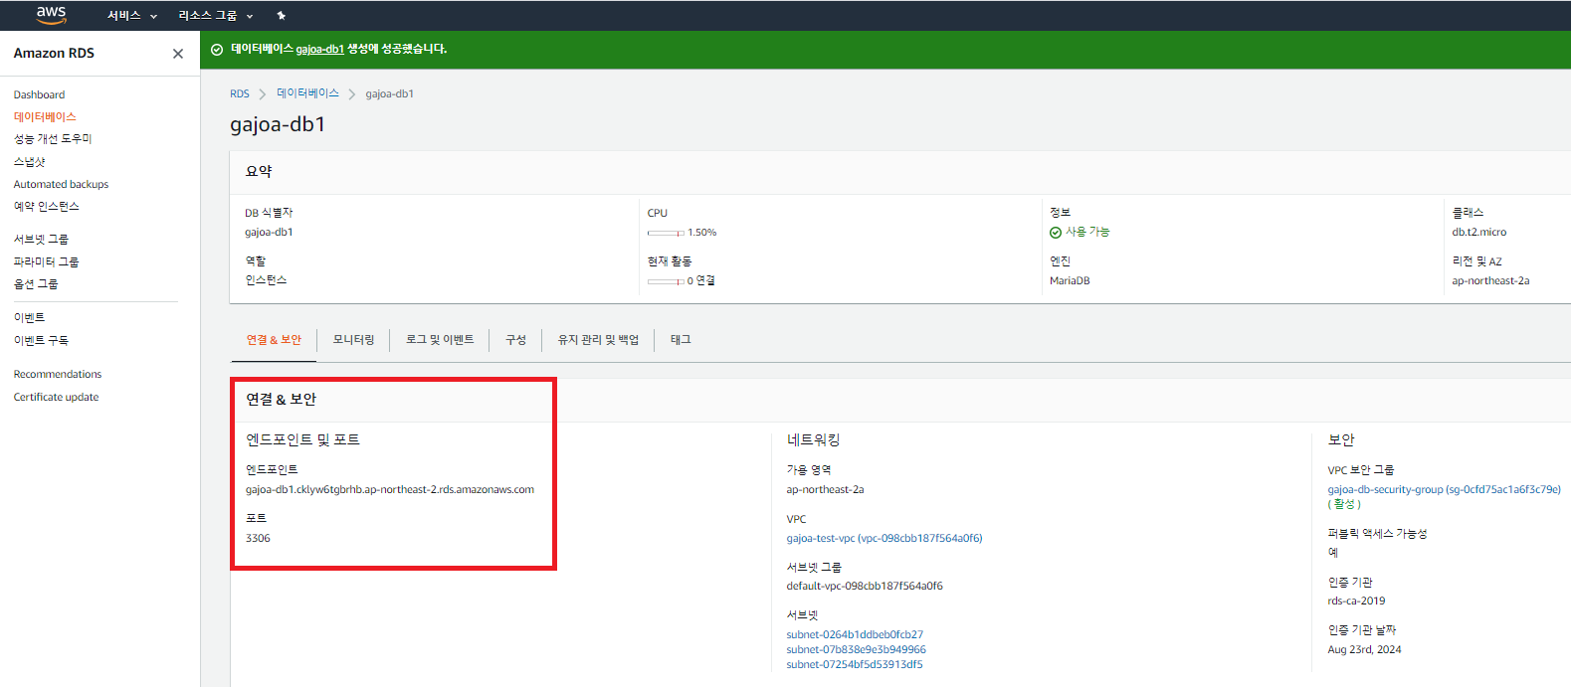Click the CPU 1.50% usage bar
1571x687 pixels.
point(666,233)
